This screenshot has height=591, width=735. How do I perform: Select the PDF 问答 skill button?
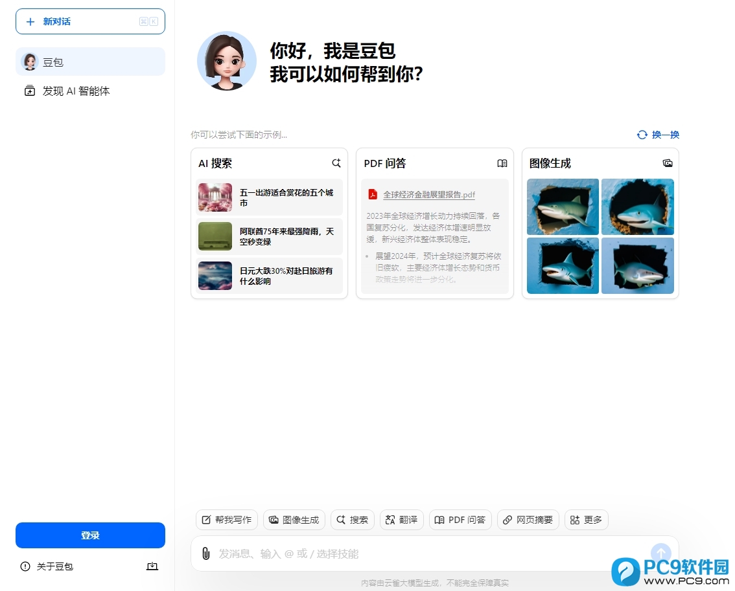[x=460, y=520]
